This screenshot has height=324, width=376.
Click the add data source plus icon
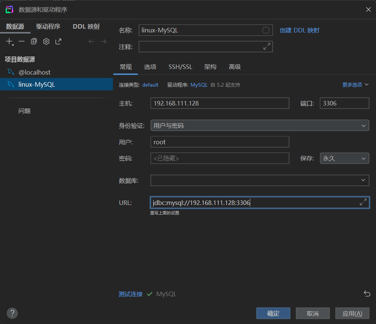9,41
